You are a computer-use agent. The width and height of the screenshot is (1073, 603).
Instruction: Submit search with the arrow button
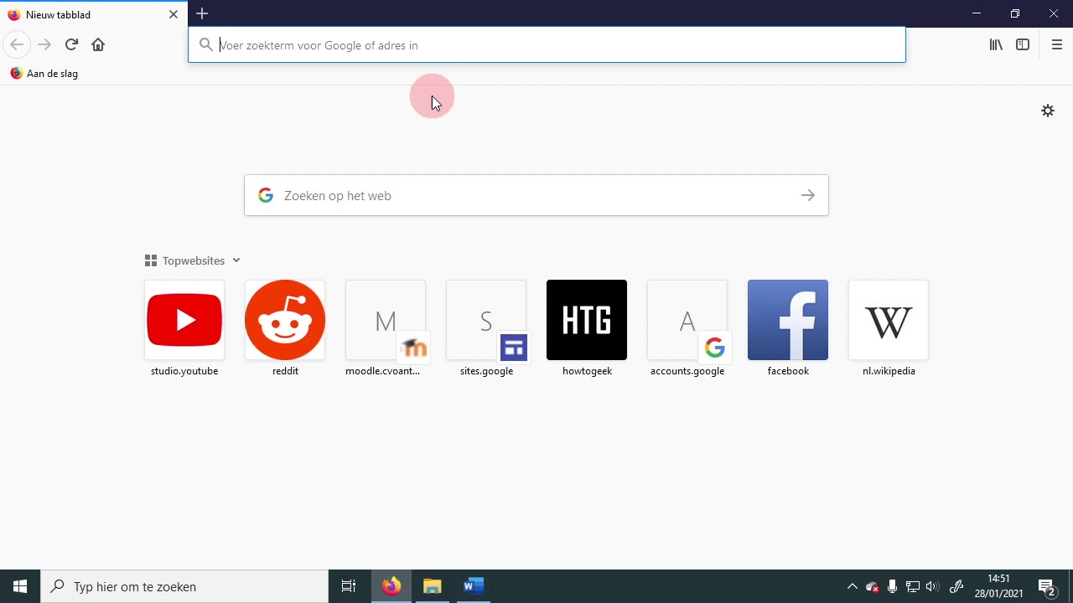807,195
